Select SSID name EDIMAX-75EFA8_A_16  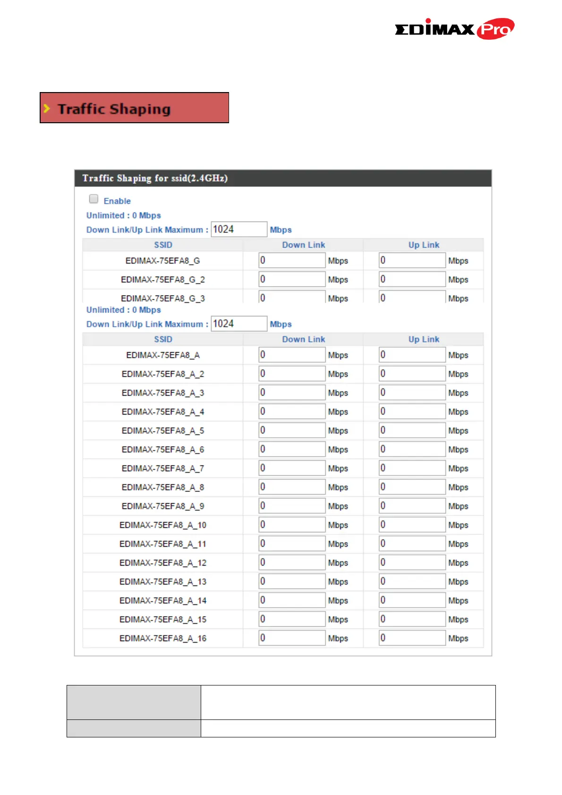pos(163,638)
